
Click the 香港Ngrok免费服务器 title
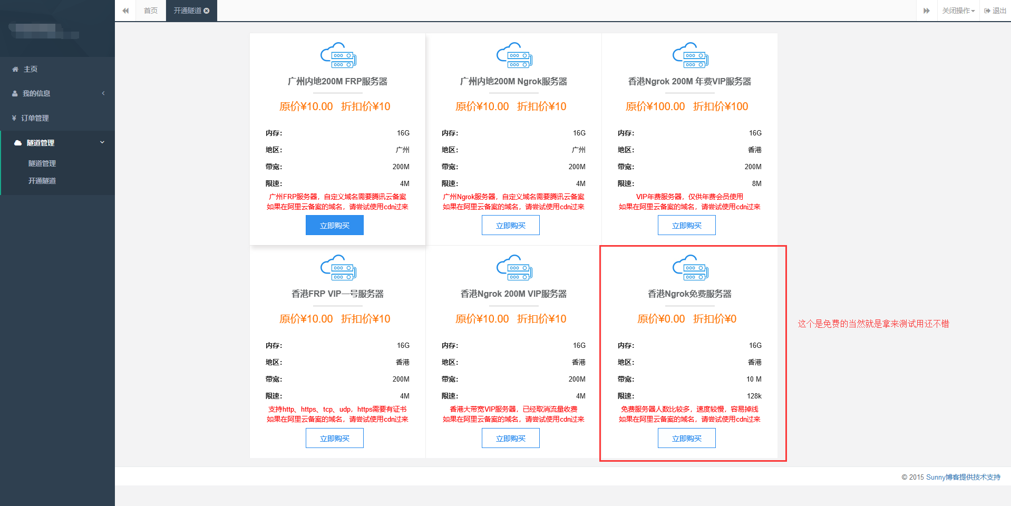tap(690, 294)
